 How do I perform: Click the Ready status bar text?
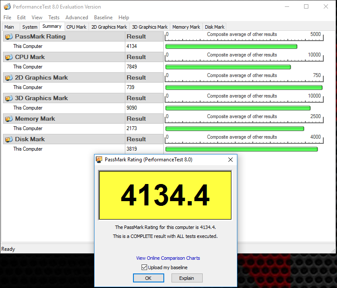coord(8,249)
